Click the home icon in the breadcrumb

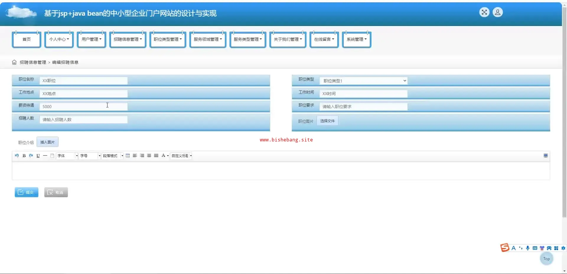click(14, 62)
